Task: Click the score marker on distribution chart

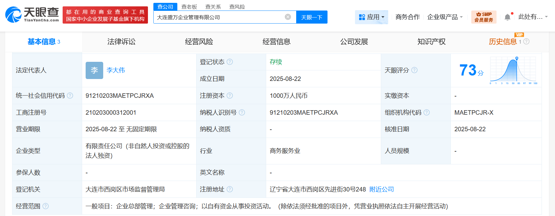Action: point(517,58)
